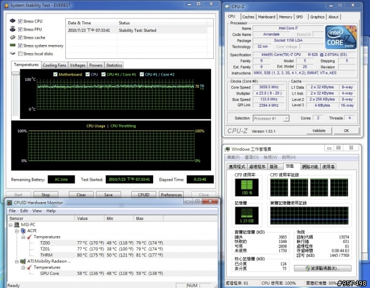This screenshot has height=288, width=370.
Task: Open CPU-Z SPD tab
Action: [x=299, y=17]
